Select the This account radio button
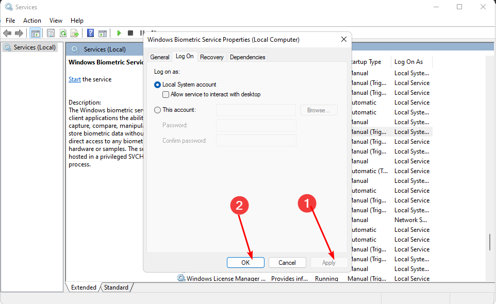 (x=157, y=110)
